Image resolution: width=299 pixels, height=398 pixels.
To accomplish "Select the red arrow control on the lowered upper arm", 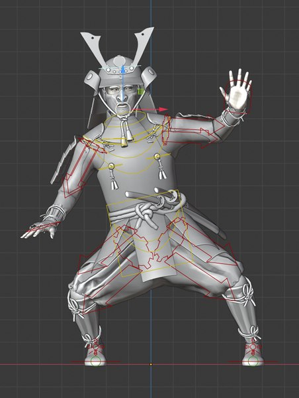I will point(79,168).
